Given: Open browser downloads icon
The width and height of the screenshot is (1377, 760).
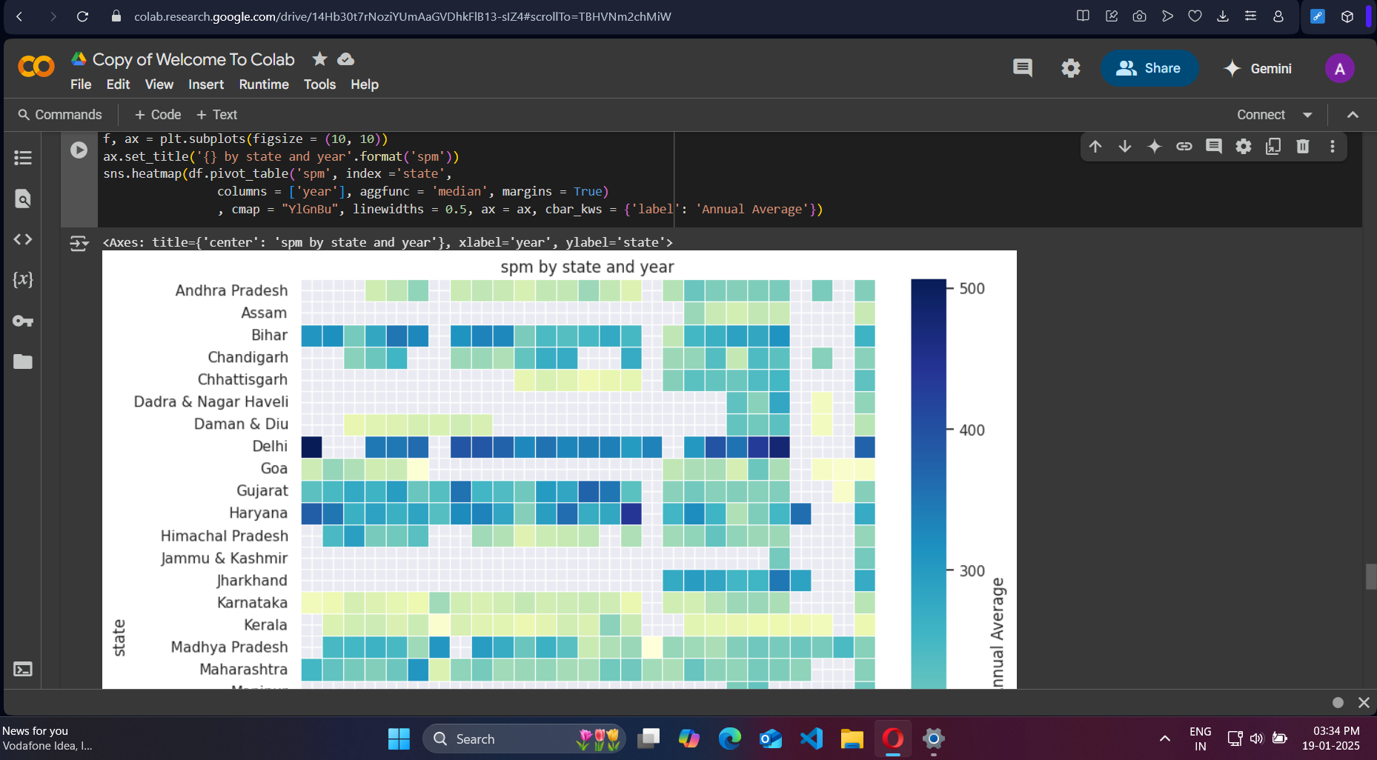Looking at the screenshot, I should pyautogui.click(x=1223, y=16).
